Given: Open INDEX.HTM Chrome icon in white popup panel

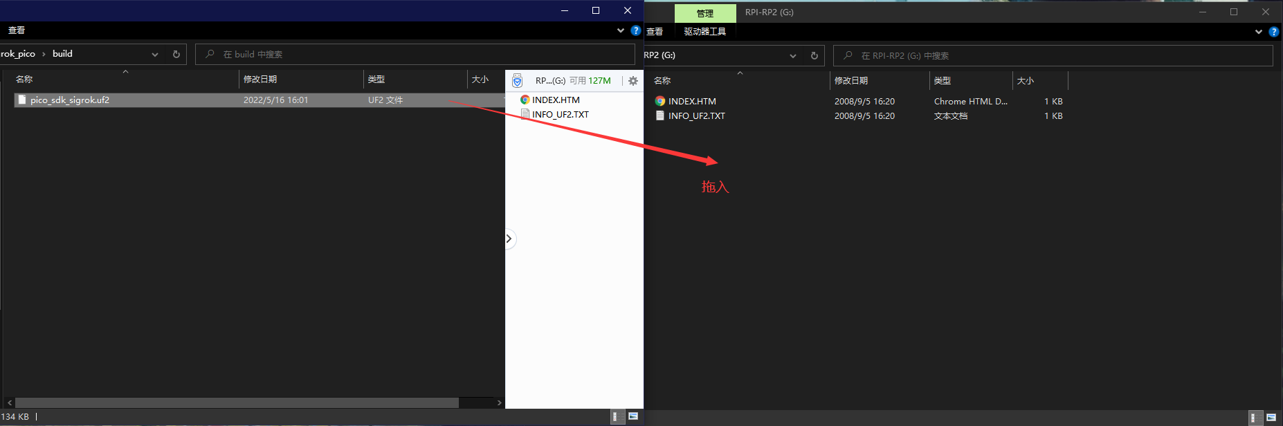Looking at the screenshot, I should pyautogui.click(x=525, y=100).
